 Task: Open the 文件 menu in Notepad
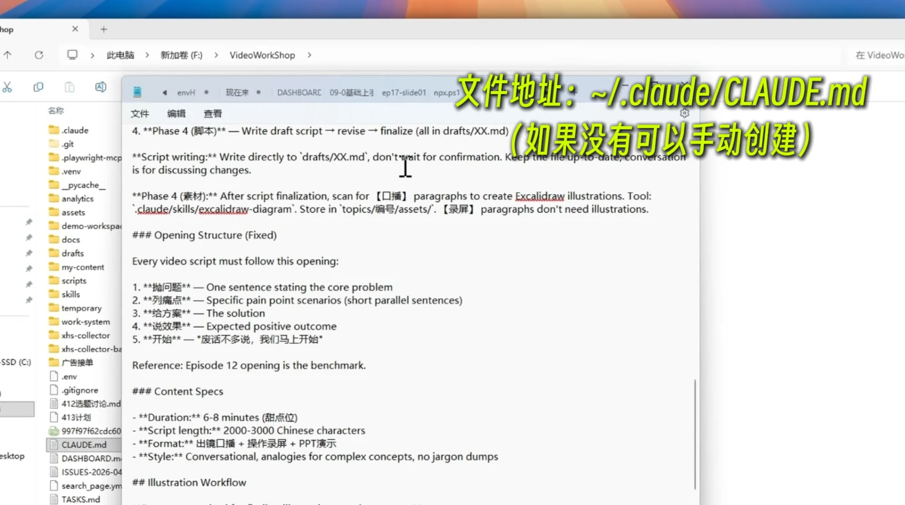140,114
